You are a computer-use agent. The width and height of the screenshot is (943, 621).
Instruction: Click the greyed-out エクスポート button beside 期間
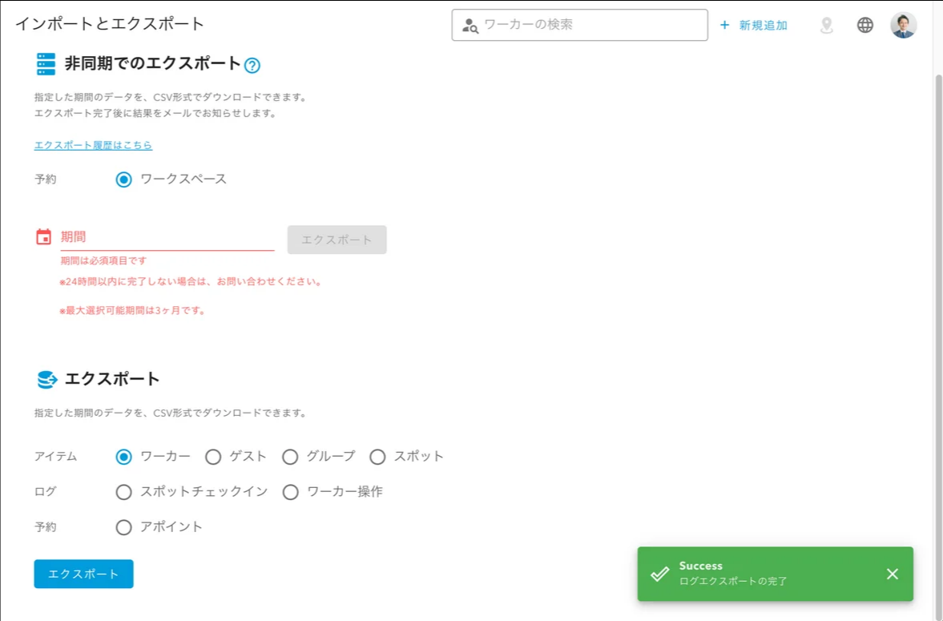pyautogui.click(x=336, y=240)
